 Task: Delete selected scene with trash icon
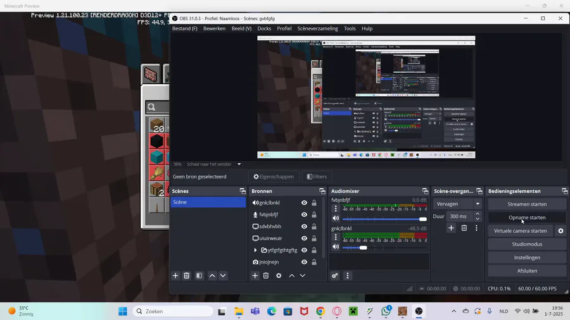186,276
